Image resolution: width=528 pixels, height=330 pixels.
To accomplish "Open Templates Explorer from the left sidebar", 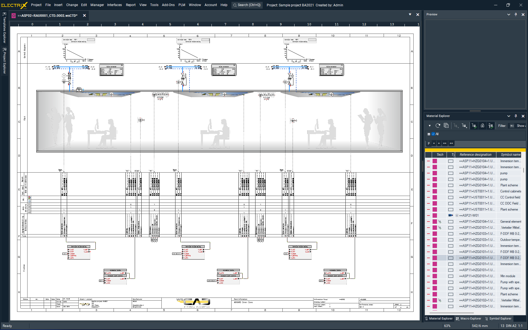I will click(4, 28).
